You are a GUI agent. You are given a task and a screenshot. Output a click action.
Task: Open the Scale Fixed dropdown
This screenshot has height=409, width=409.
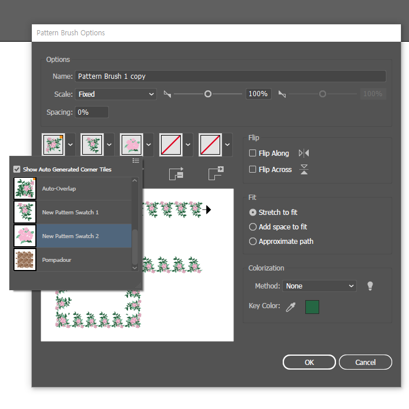116,94
